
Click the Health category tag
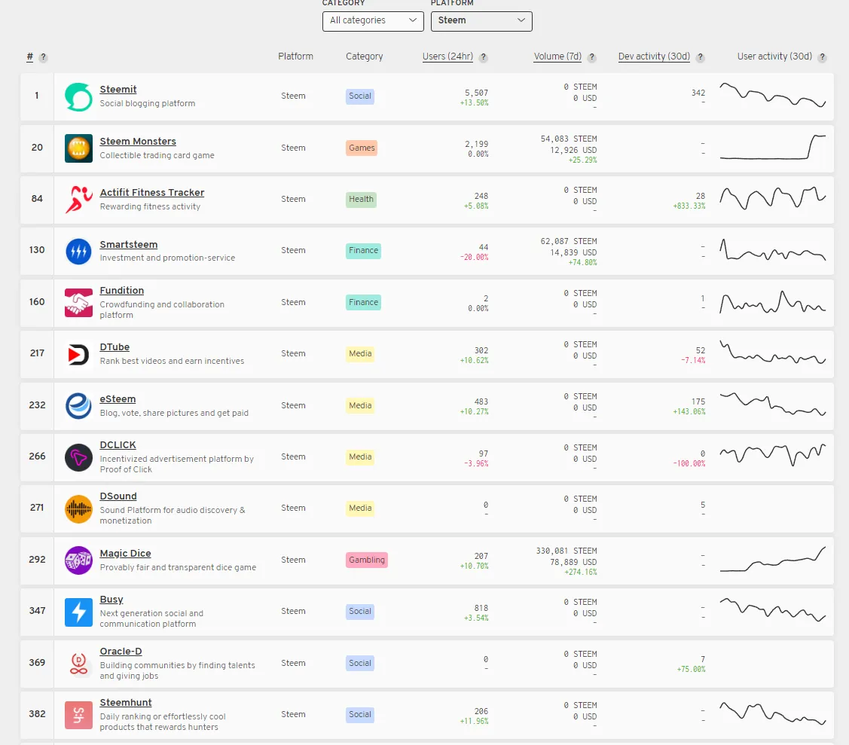pyautogui.click(x=361, y=199)
